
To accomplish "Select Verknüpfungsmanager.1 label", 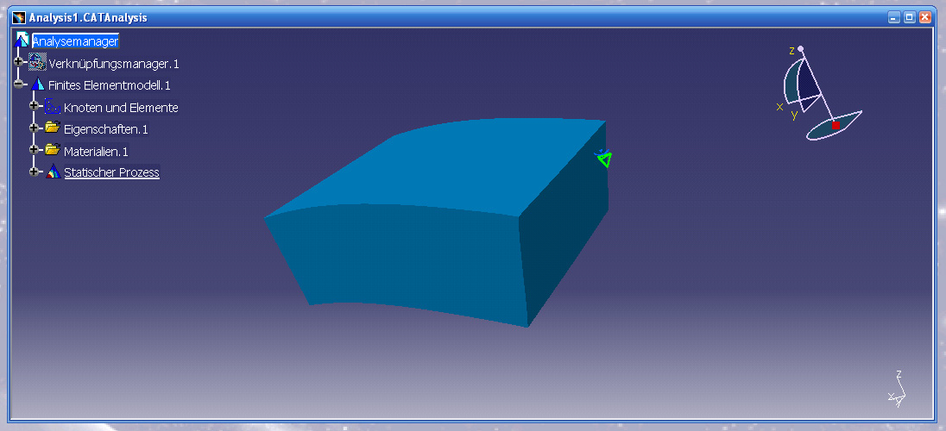I will coord(114,64).
